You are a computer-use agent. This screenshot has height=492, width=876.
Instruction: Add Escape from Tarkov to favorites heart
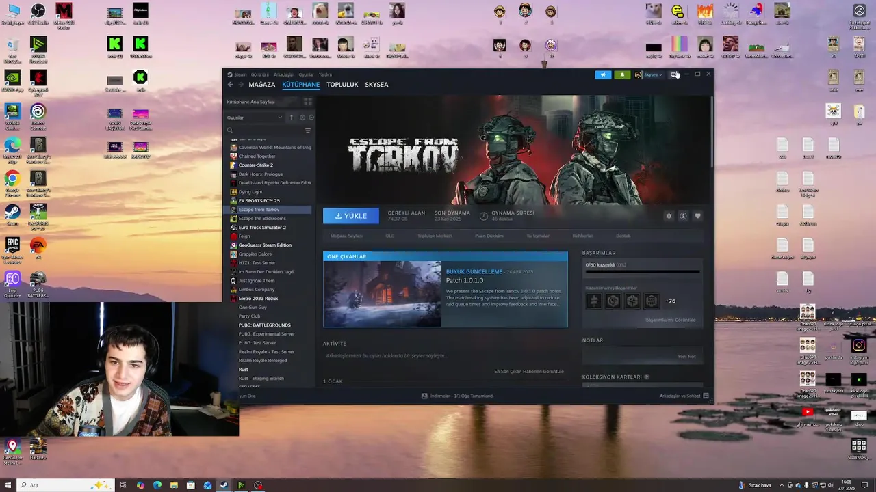pos(697,216)
